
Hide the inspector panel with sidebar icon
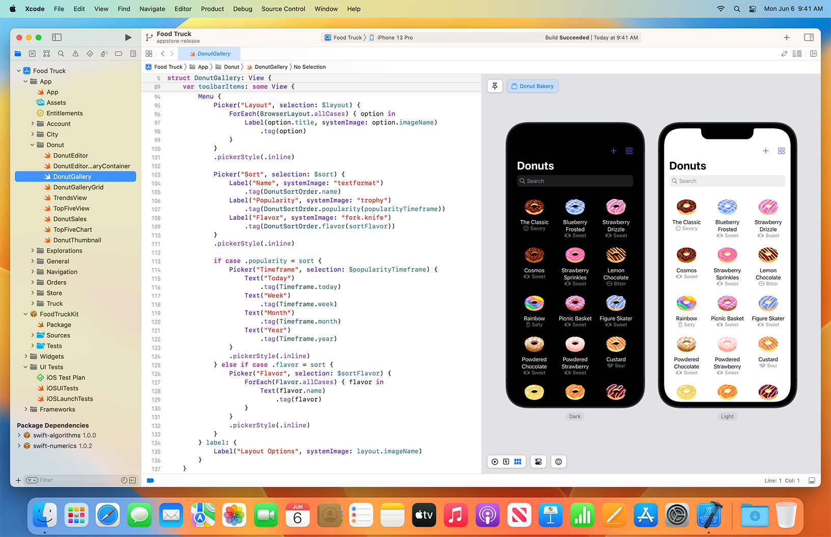pyautogui.click(x=810, y=37)
